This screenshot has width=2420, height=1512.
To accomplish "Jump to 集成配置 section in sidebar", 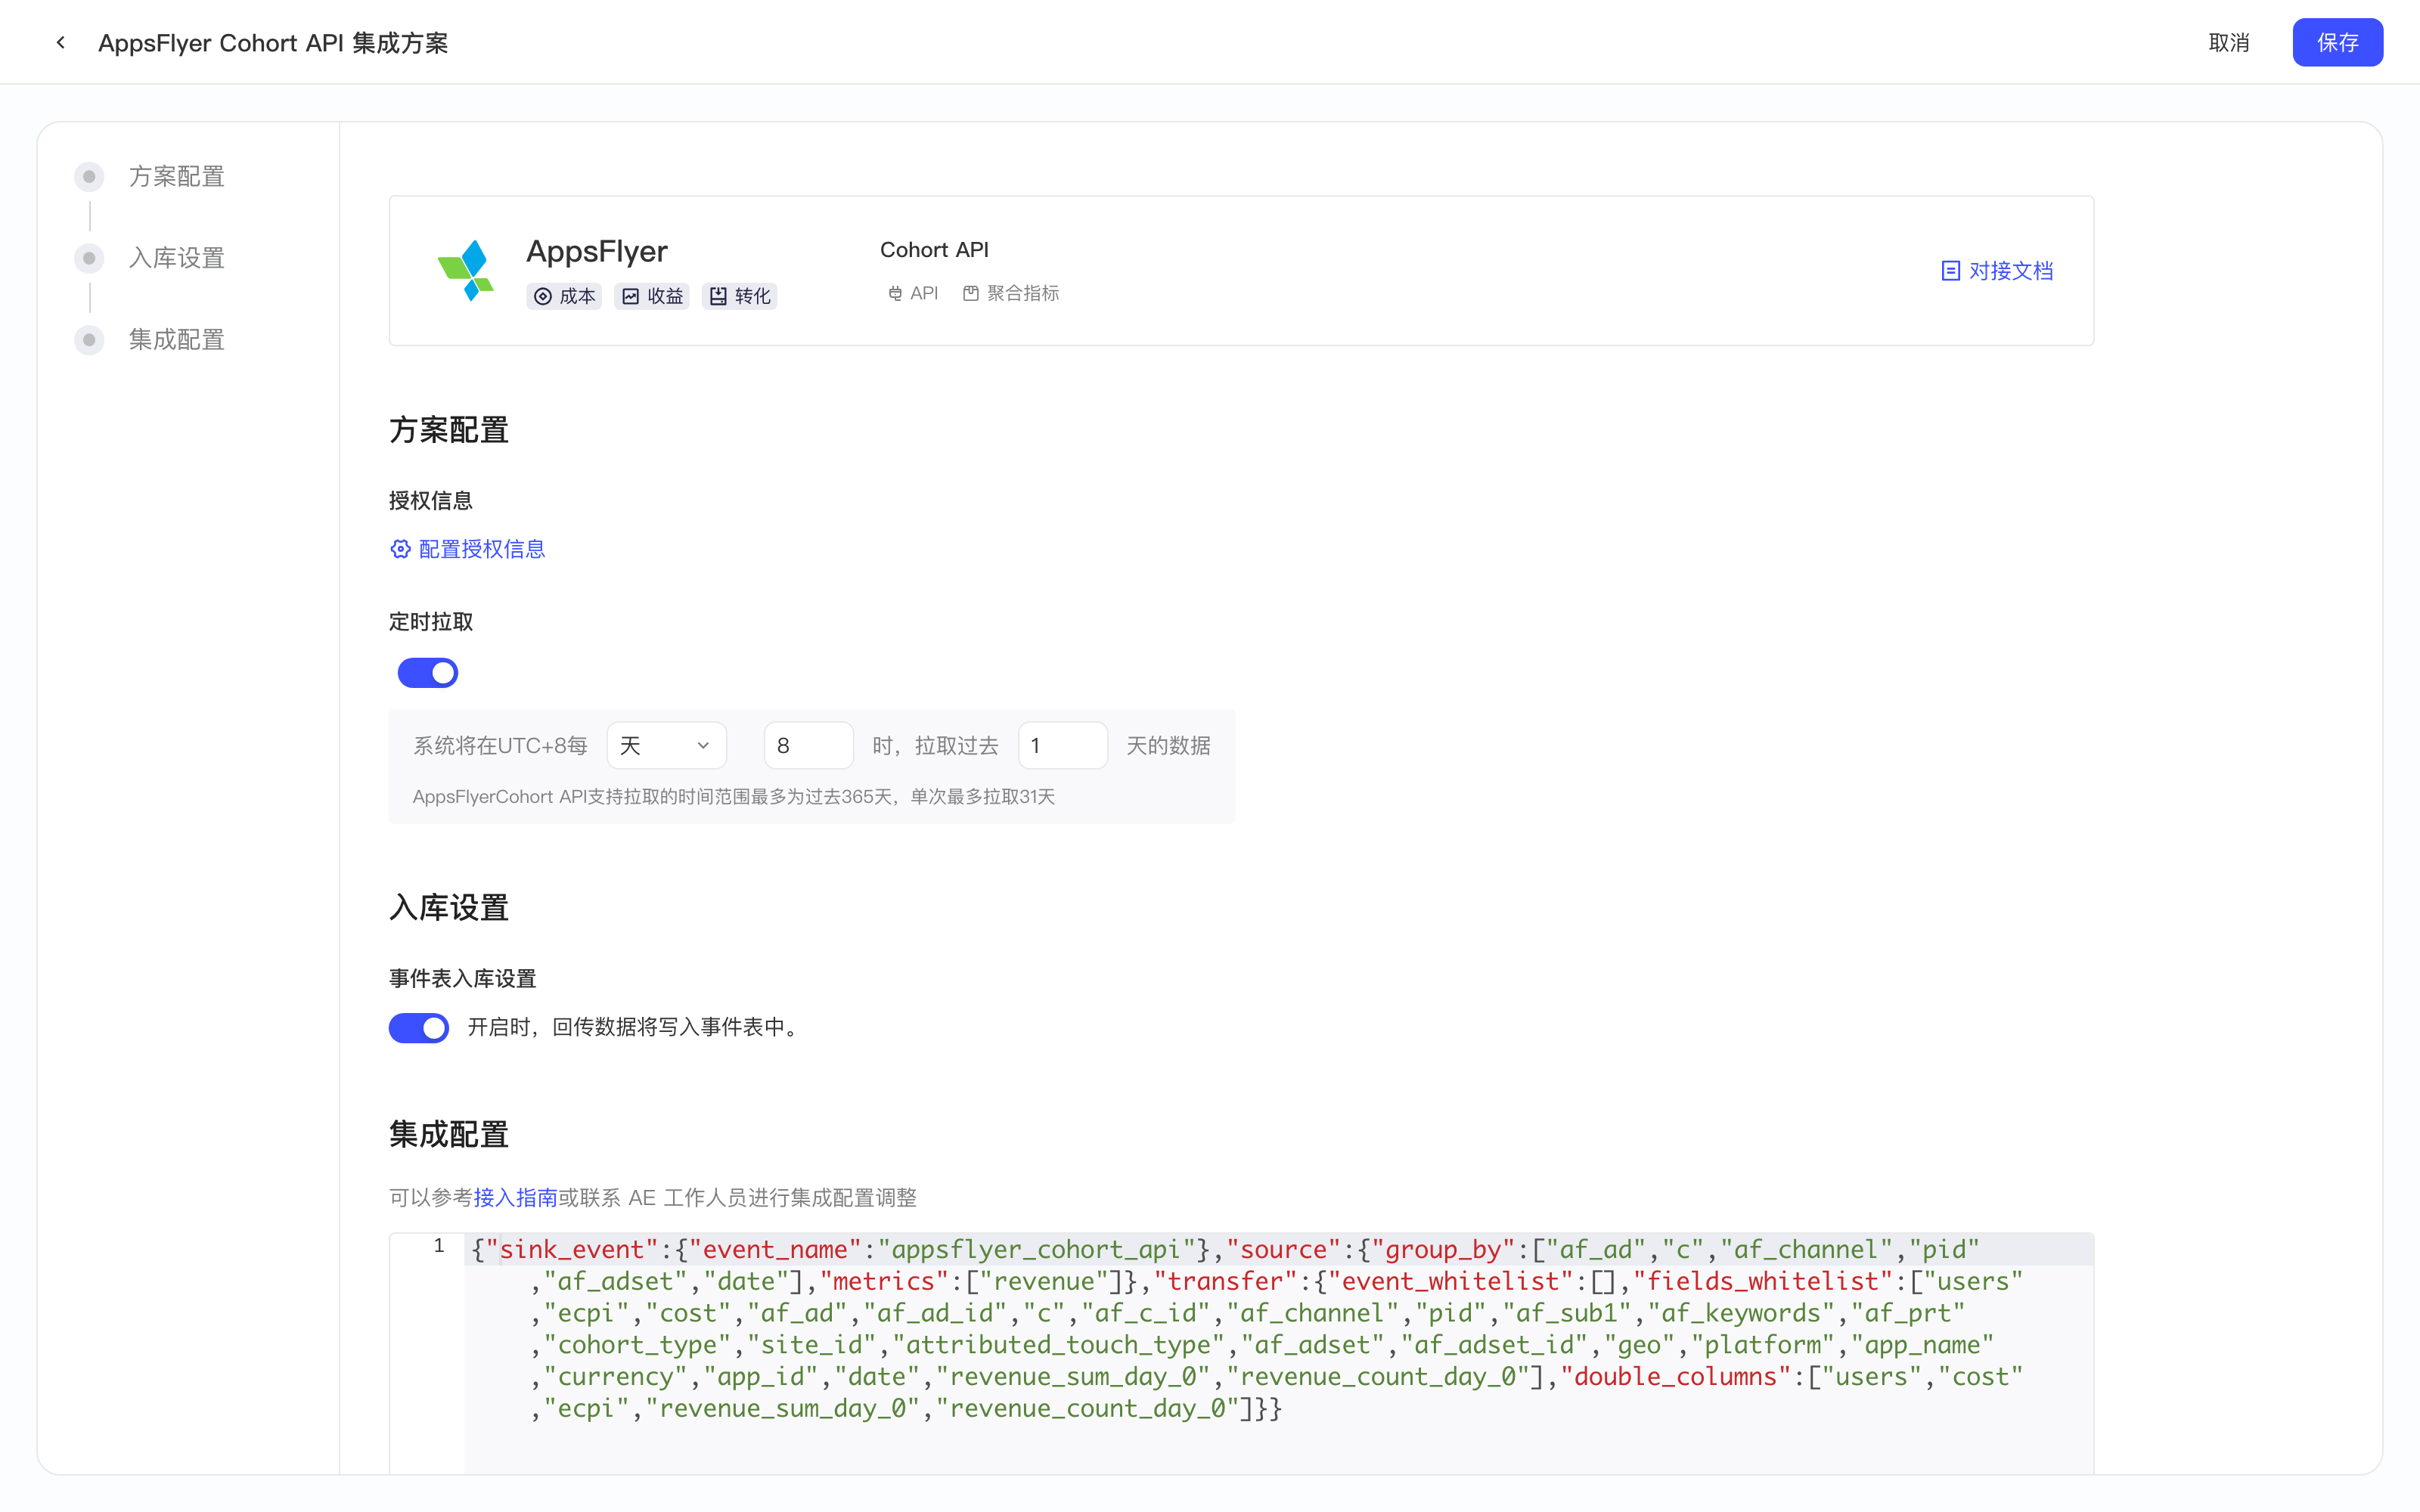I will click(177, 340).
